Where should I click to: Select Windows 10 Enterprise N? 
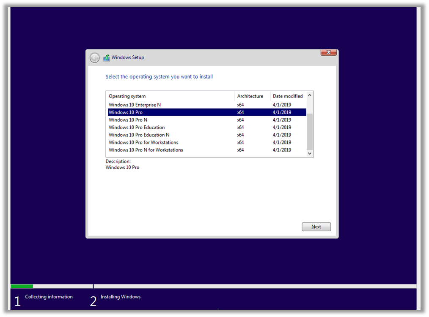[207, 105]
